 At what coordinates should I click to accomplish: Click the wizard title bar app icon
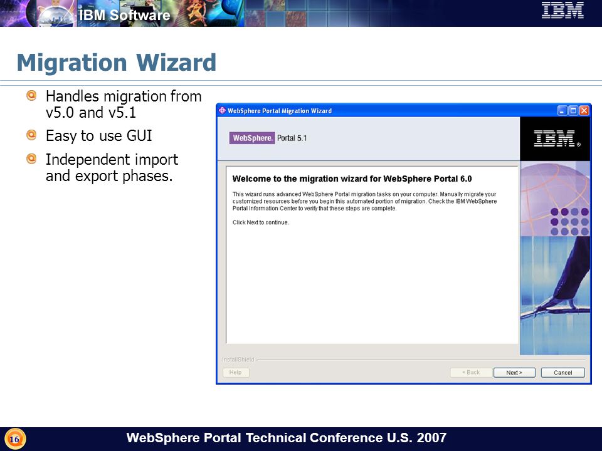tap(222, 110)
